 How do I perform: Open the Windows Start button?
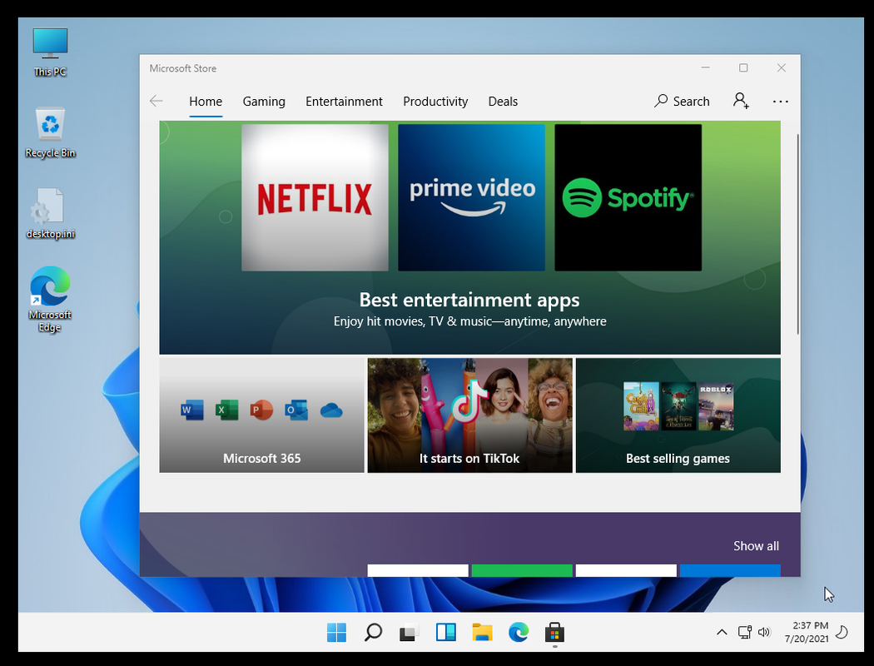click(336, 633)
